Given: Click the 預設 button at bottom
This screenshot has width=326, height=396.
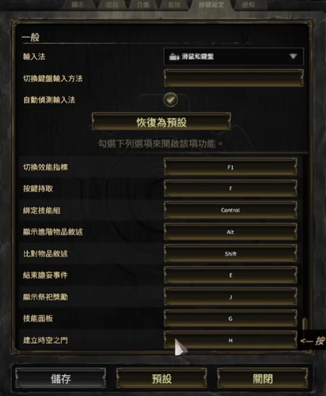Looking at the screenshot, I should (x=162, y=378).
